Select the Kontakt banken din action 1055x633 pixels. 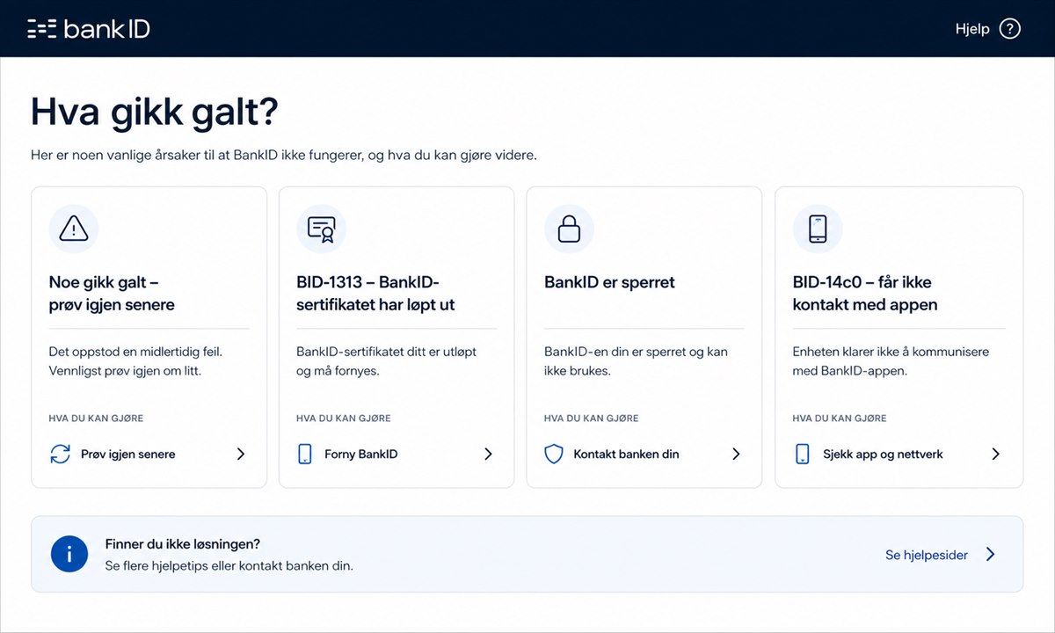(626, 455)
